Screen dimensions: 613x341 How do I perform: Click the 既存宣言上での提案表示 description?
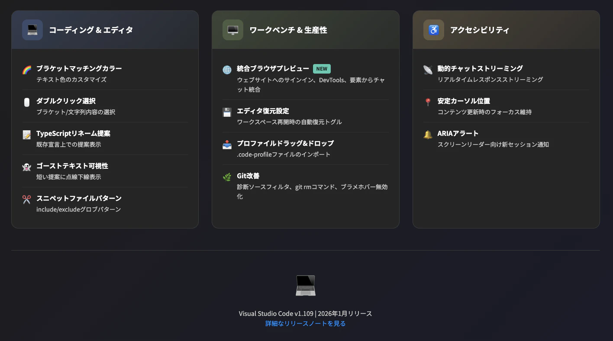pyautogui.click(x=69, y=145)
